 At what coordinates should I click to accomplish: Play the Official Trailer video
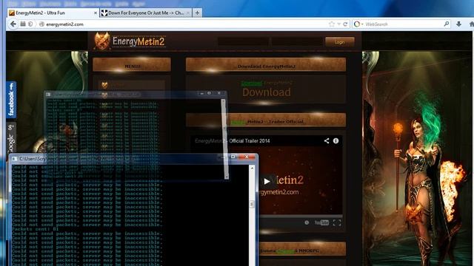(x=267, y=181)
